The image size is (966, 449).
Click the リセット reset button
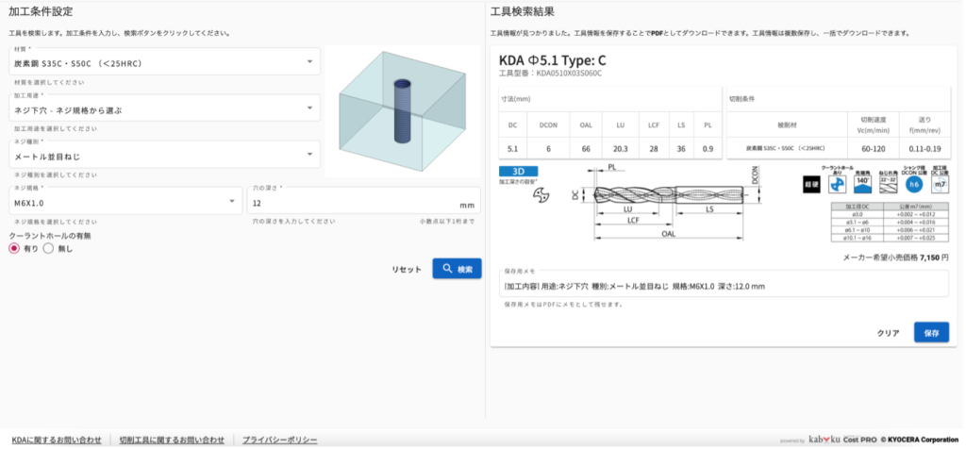tap(407, 269)
